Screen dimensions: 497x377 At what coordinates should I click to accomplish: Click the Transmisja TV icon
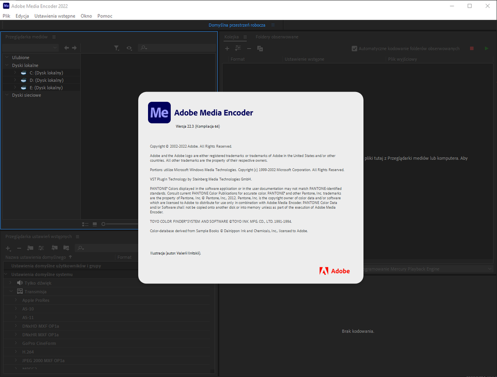[20, 291]
